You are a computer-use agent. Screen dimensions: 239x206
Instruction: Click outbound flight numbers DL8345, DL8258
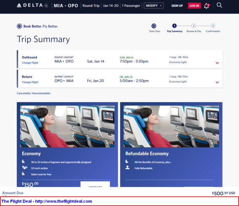[x=64, y=57]
